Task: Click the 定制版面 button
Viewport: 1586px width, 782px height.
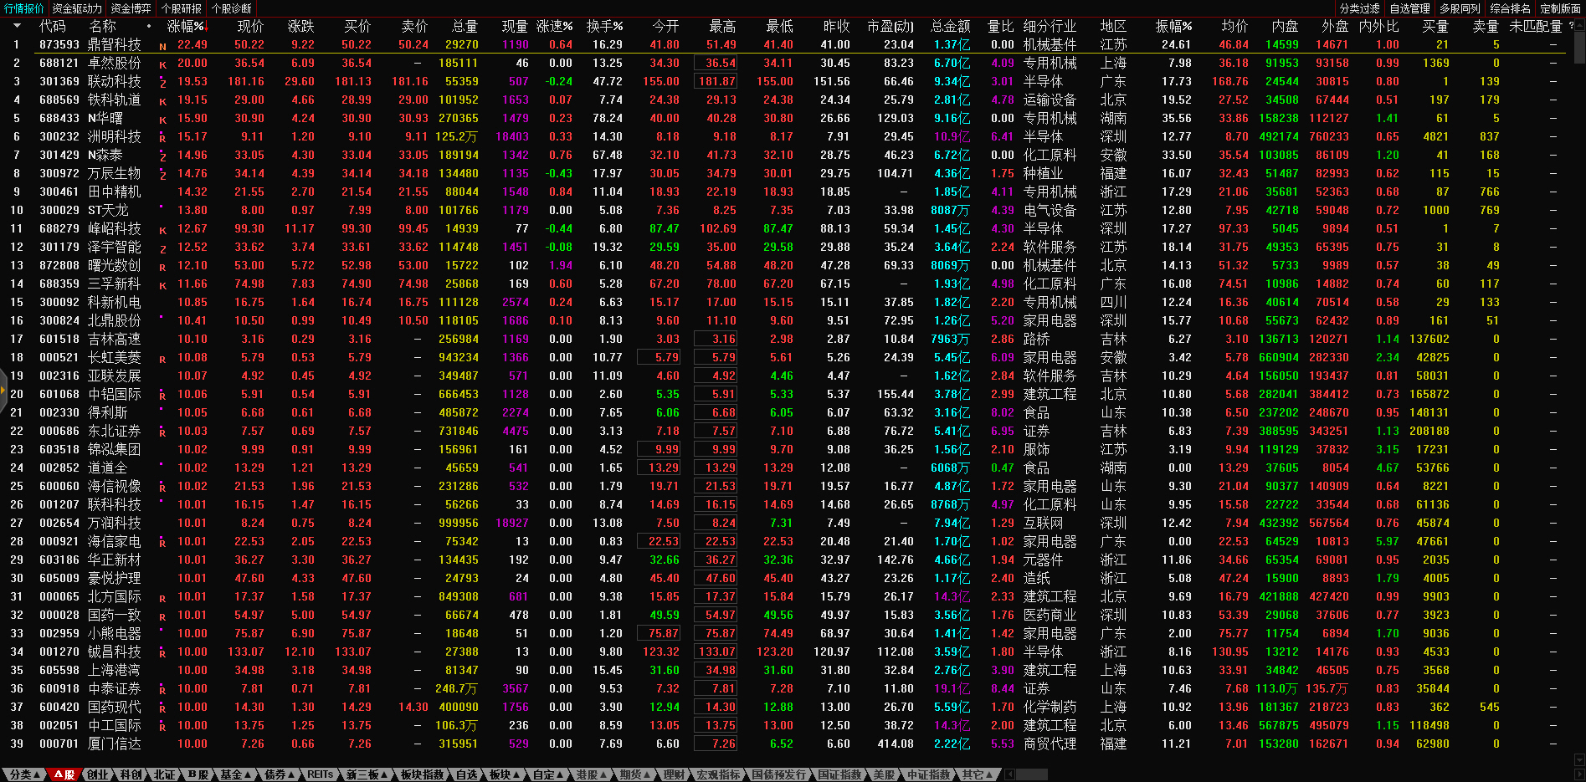Action: click(x=1560, y=8)
